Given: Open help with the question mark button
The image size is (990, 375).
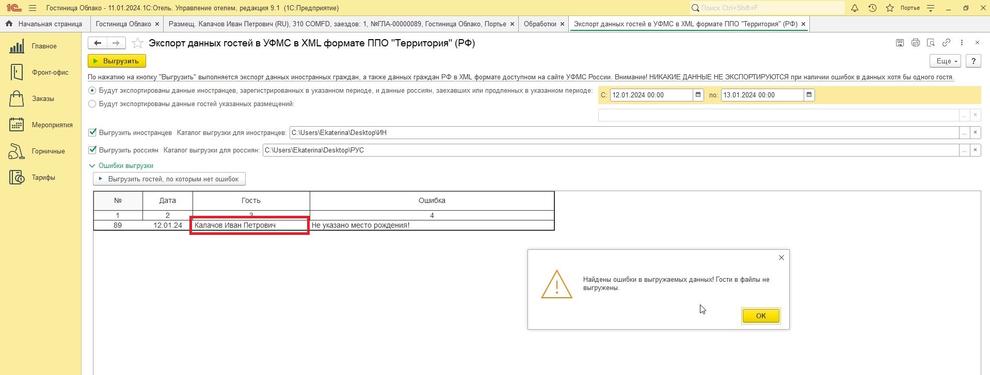Looking at the screenshot, I should point(973,61).
